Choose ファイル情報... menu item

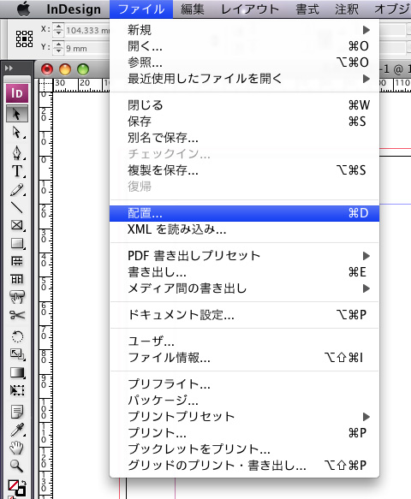coord(245,358)
